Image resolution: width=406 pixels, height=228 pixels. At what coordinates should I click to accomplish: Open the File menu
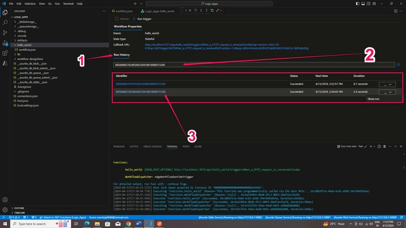[11, 4]
